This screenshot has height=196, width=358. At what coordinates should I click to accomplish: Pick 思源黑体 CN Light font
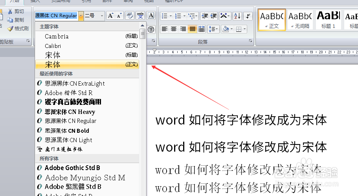coord(87,140)
